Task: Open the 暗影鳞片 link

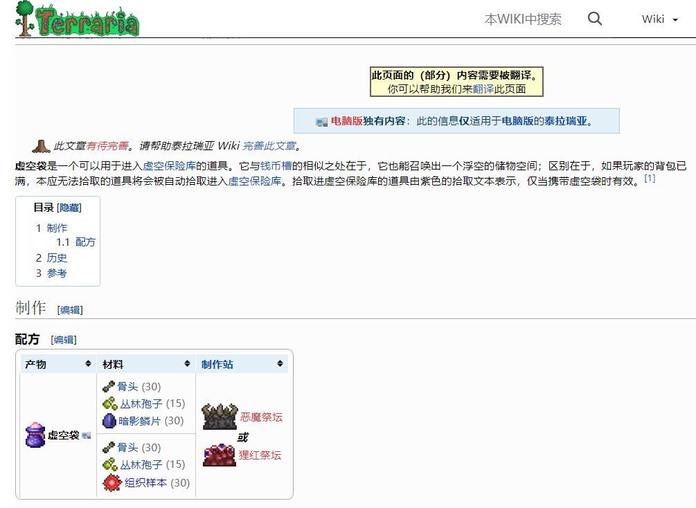Action: [139, 421]
